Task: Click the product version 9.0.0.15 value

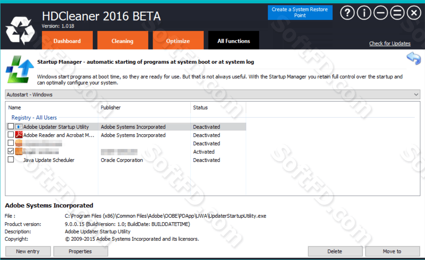Action: 127,224
